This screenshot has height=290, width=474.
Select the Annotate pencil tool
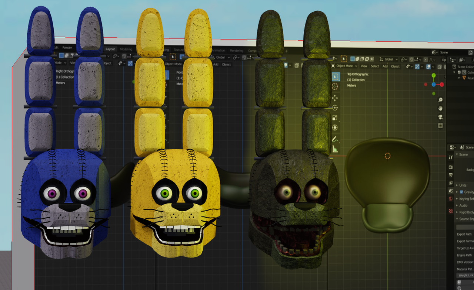point(335,139)
